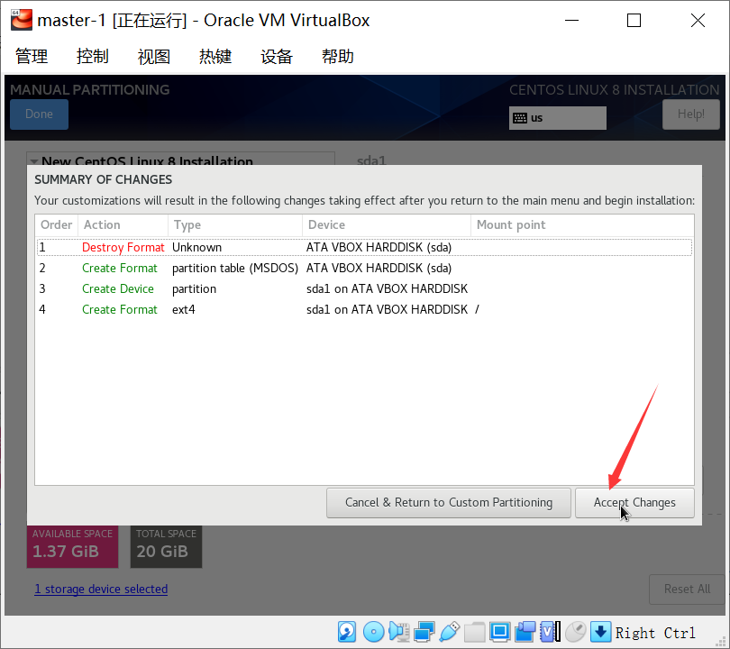Click the TOTAL SPACE 20 GiB box
730x649 pixels.
166,546
